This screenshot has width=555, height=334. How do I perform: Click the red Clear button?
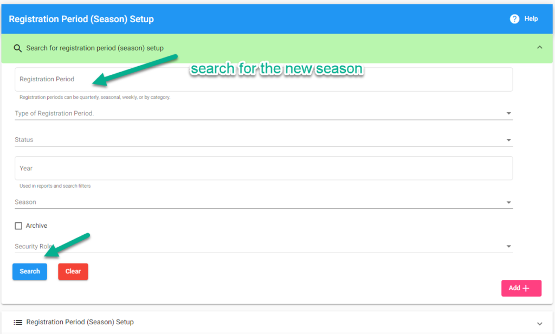[x=73, y=272]
